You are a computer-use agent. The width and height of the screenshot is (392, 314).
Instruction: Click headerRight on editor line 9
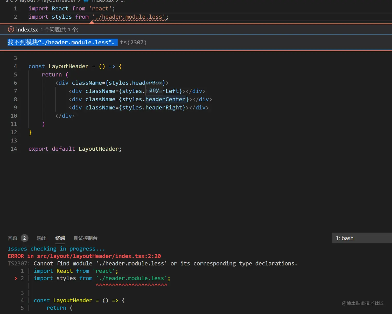(164, 108)
